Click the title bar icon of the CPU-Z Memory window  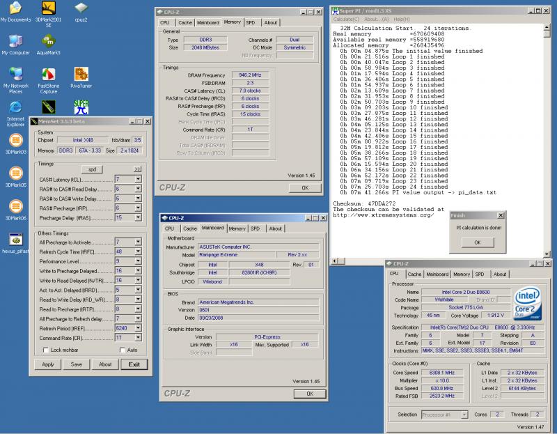click(x=160, y=12)
